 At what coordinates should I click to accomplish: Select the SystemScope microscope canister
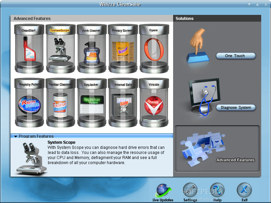pos(61,49)
